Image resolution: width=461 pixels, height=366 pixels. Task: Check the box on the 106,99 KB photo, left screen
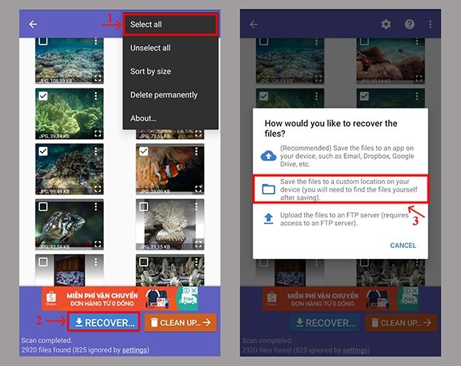(43, 41)
